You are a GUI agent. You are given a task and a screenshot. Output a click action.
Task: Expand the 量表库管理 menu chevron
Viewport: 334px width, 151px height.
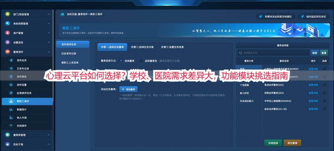(49, 135)
